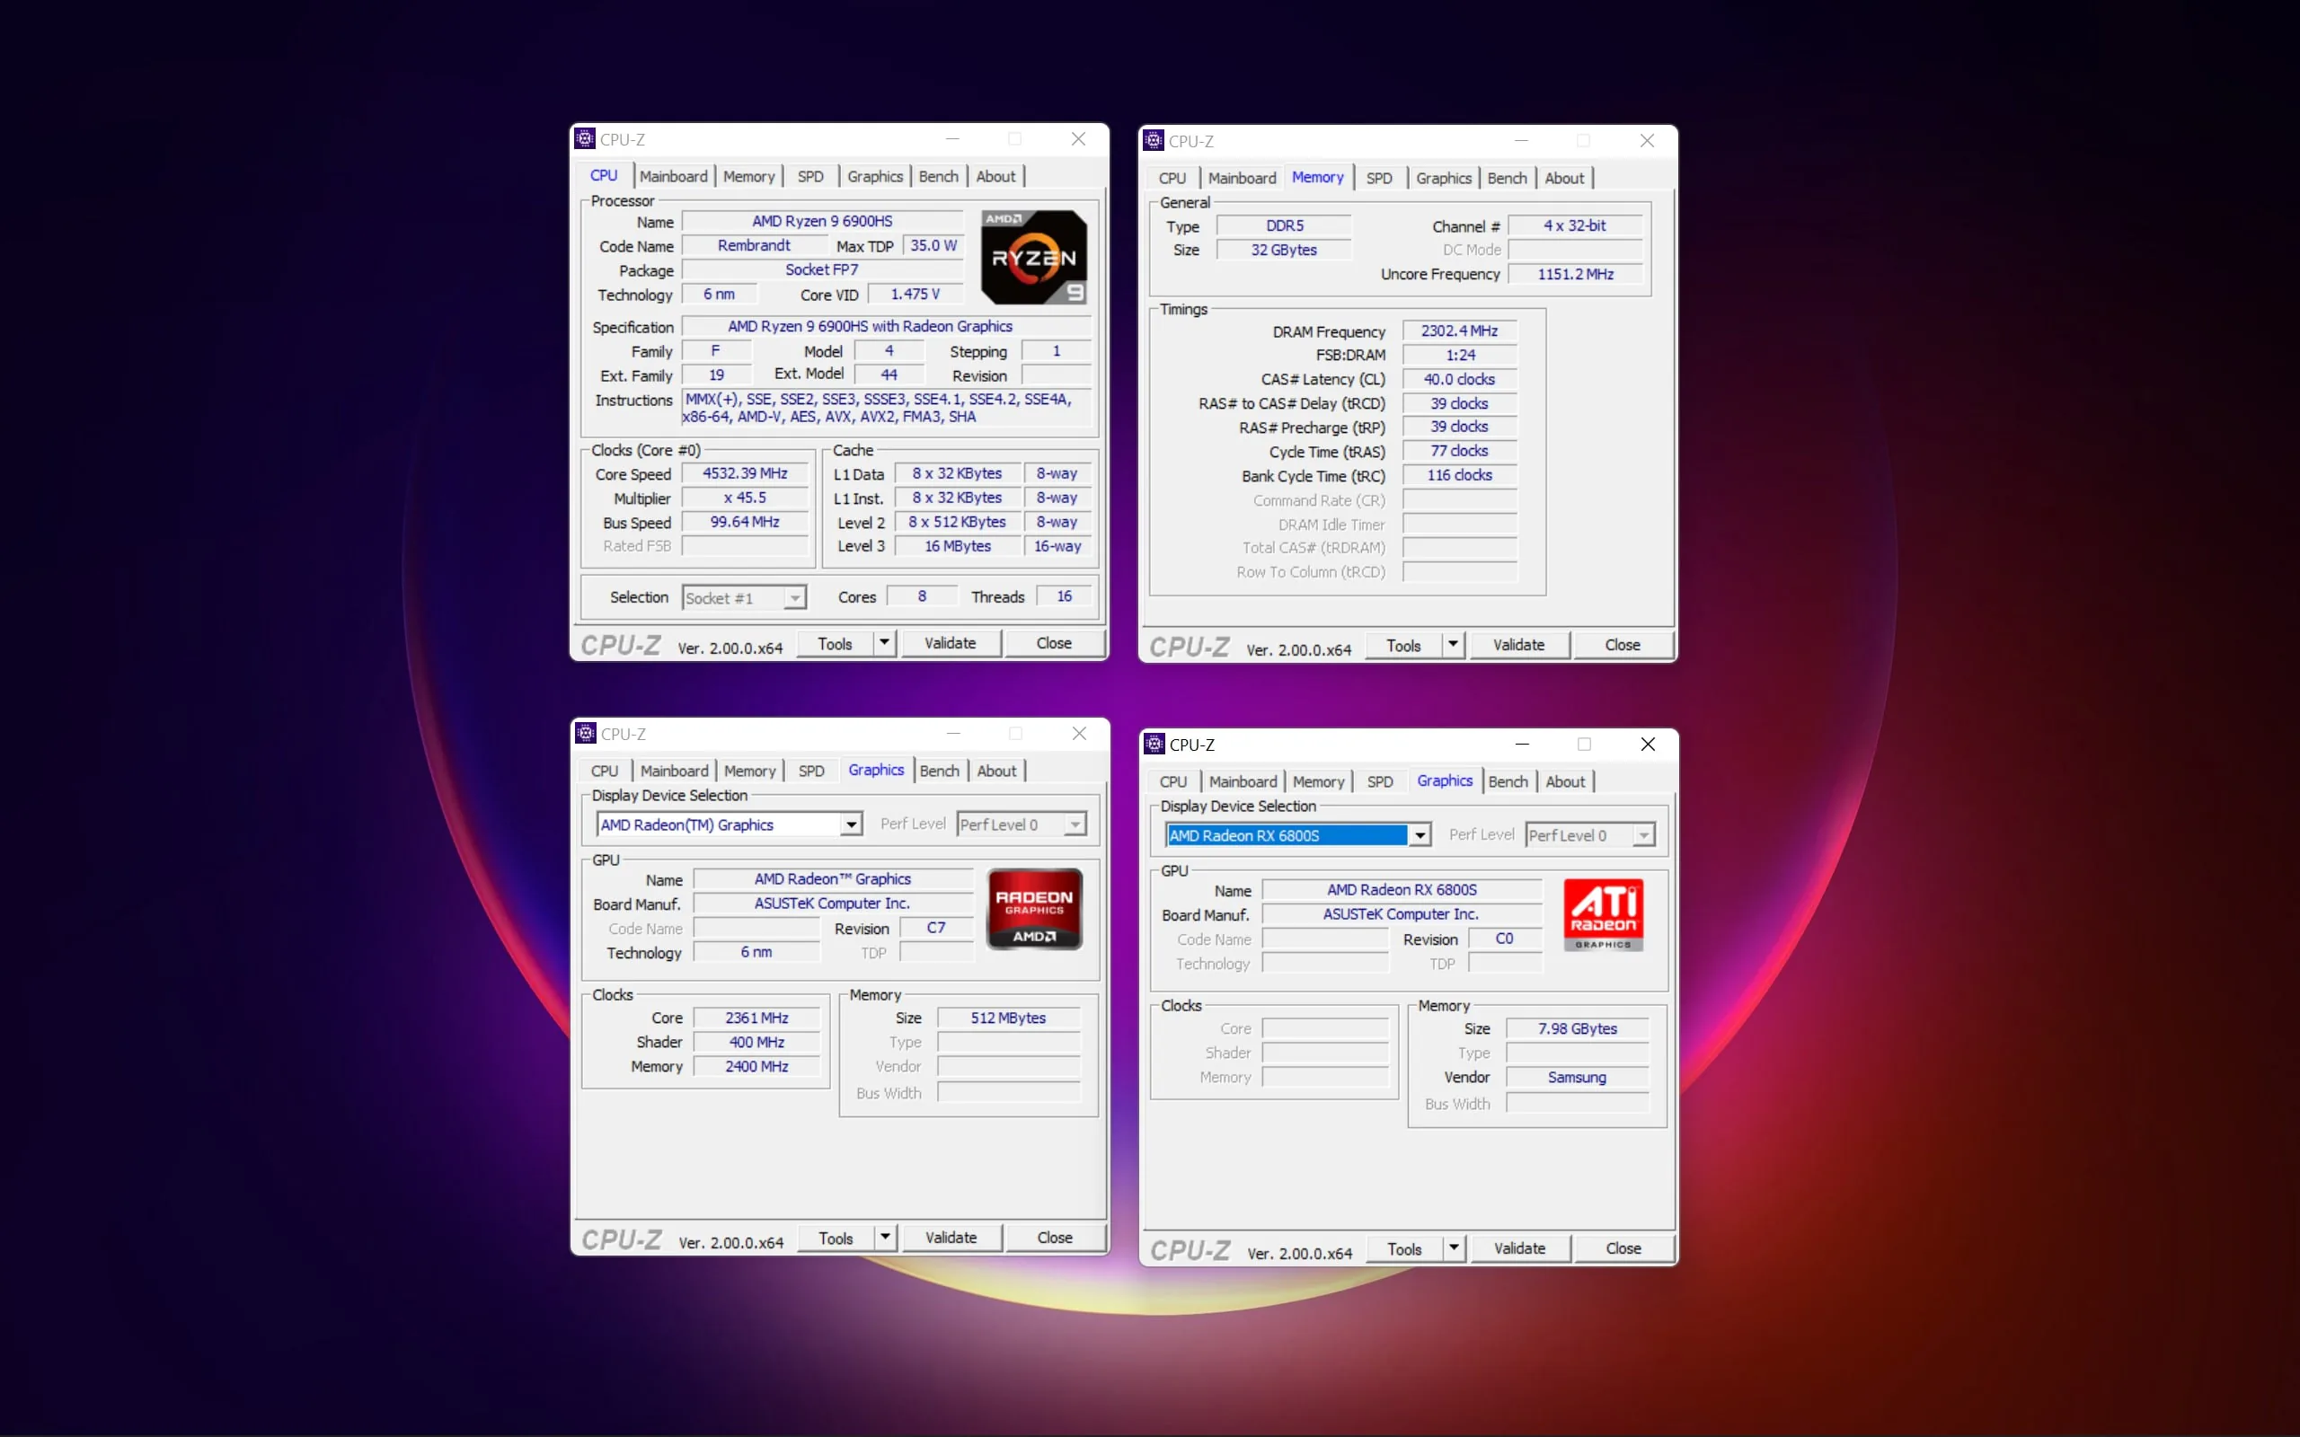Click the app icon in the AMD Radeon(TM) Graphics window title bar

586,733
